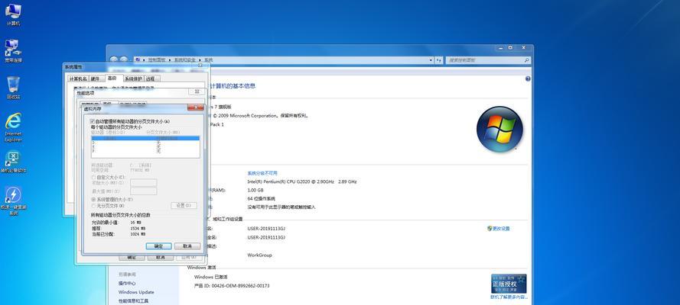
Task: Click the 正版授权 genuine Microsoft badge
Action: tap(509, 284)
